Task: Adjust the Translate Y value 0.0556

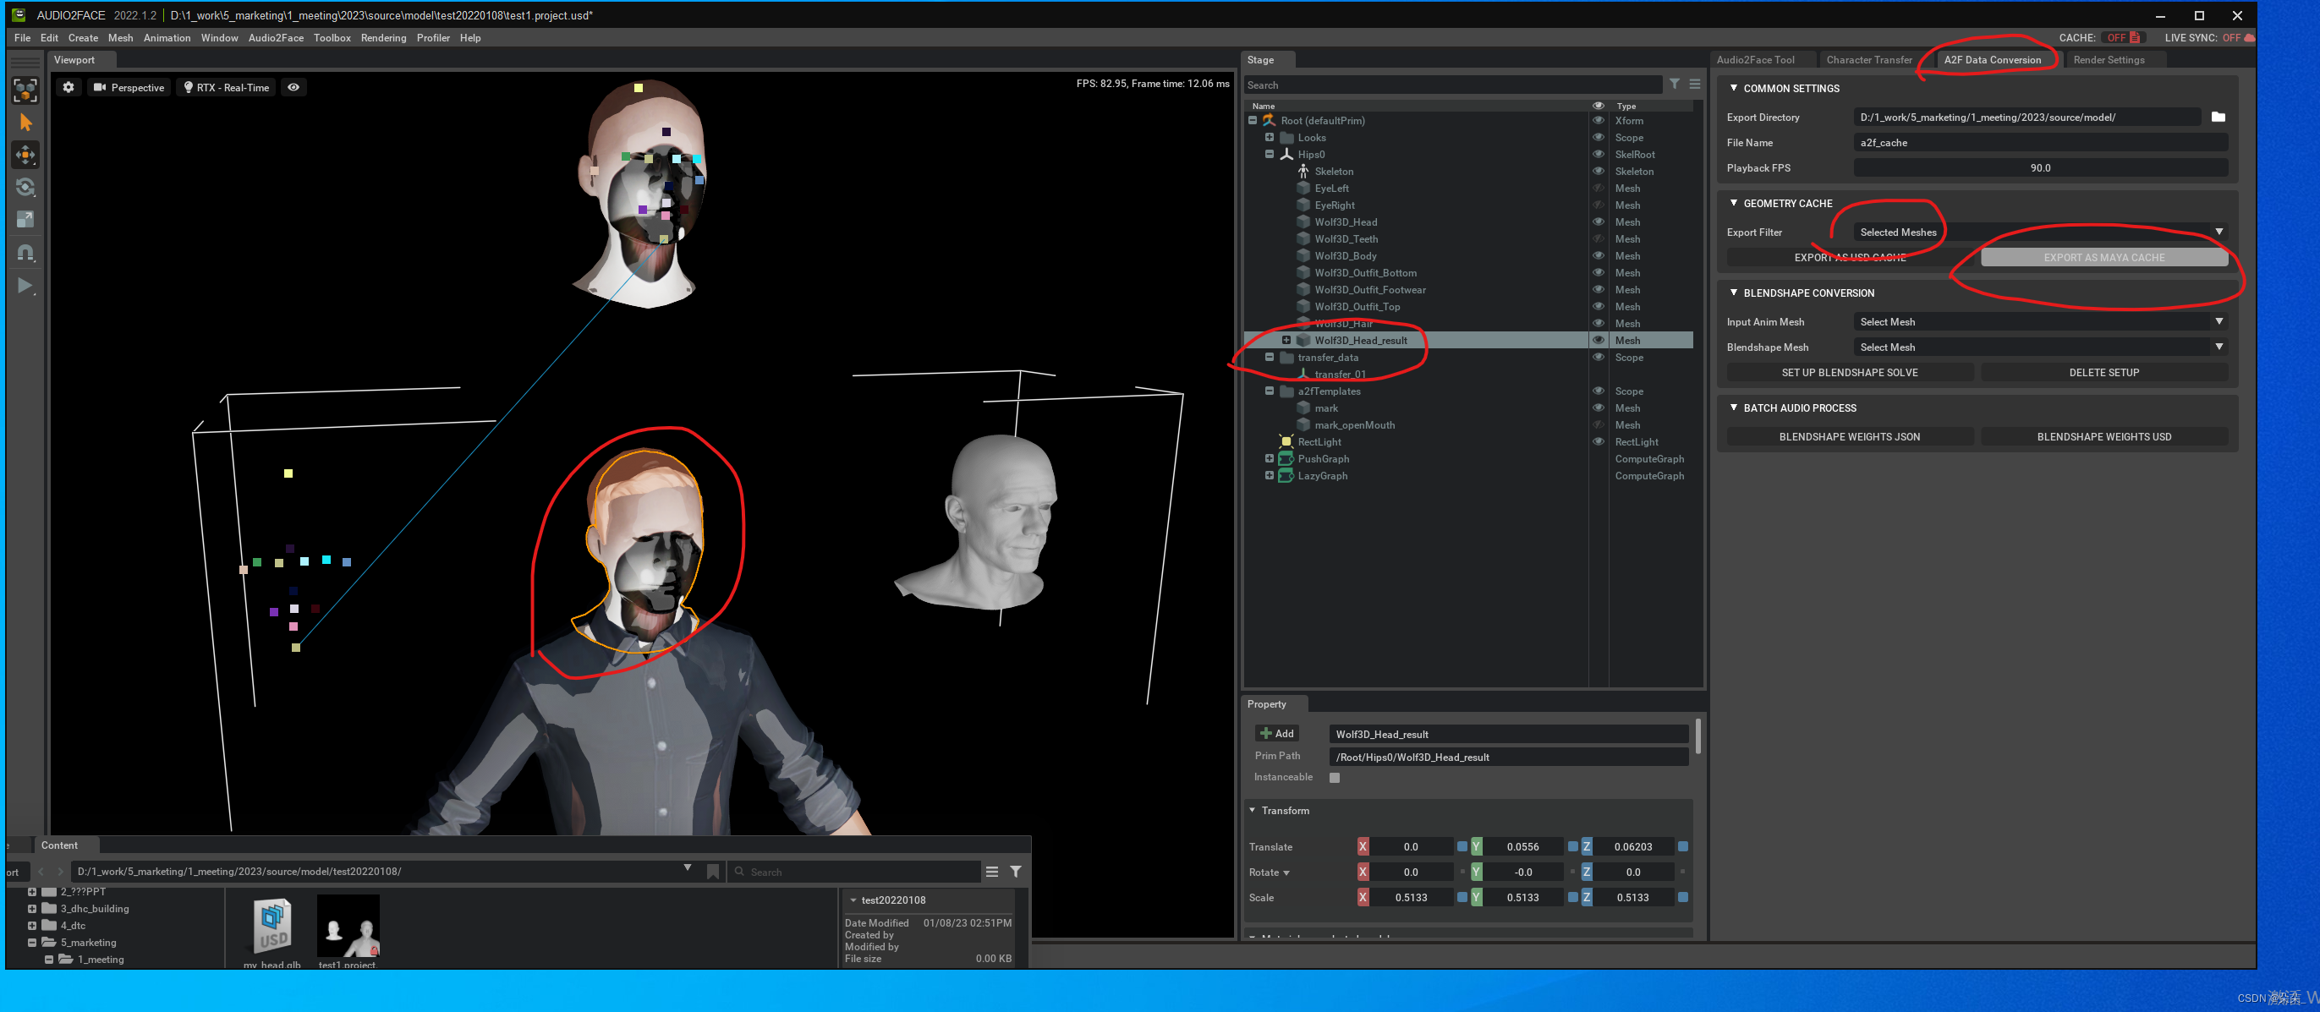Action: (x=1522, y=847)
